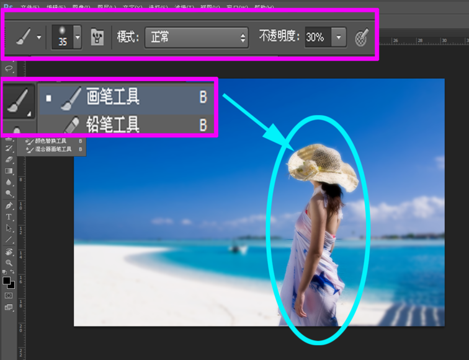Toggle tablet pressure for opacity icon
The height and width of the screenshot is (360, 469).
[x=361, y=38]
